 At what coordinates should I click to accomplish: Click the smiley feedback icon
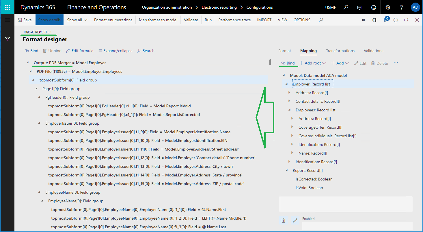(374, 7)
